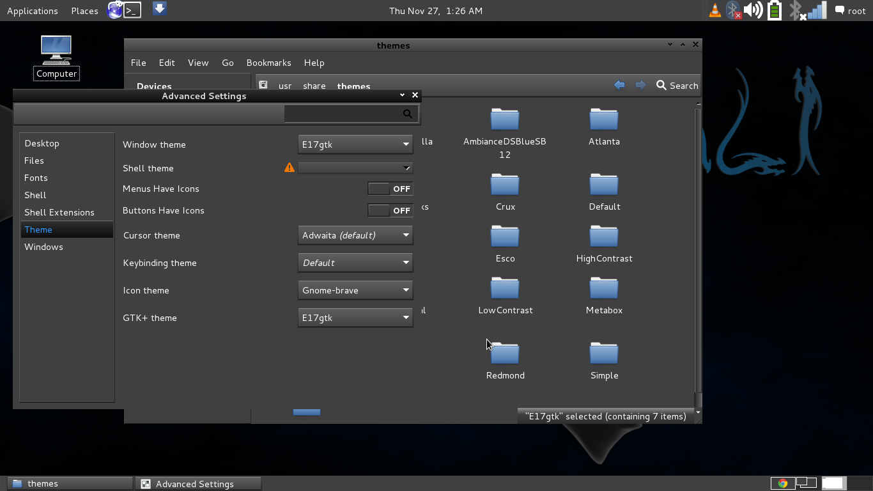Enable Menus Have Icons
Screen dimensions: 873x491
click(390, 189)
